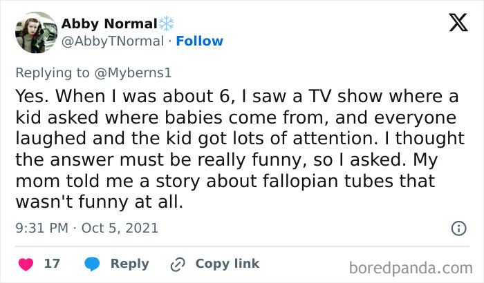Screen dimensions: 484x283
Task: Click the 'Replying to' text
Action: (x=59, y=72)
